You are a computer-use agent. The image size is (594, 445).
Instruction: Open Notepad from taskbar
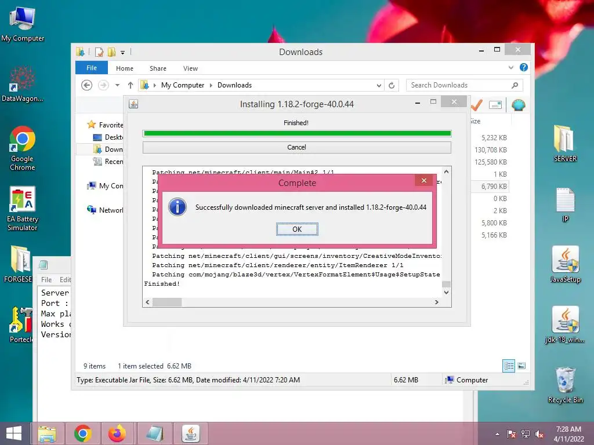[154, 433]
